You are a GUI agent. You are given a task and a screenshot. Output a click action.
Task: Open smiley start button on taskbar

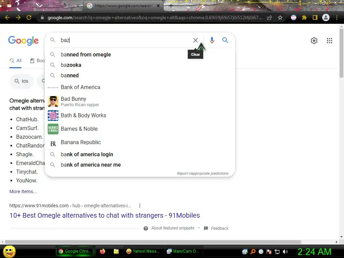point(9,251)
